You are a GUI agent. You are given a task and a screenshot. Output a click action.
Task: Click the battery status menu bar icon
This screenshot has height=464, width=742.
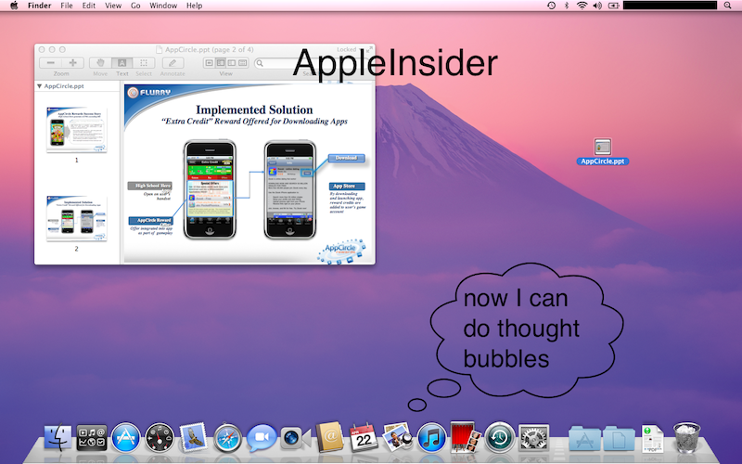pyautogui.click(x=614, y=6)
